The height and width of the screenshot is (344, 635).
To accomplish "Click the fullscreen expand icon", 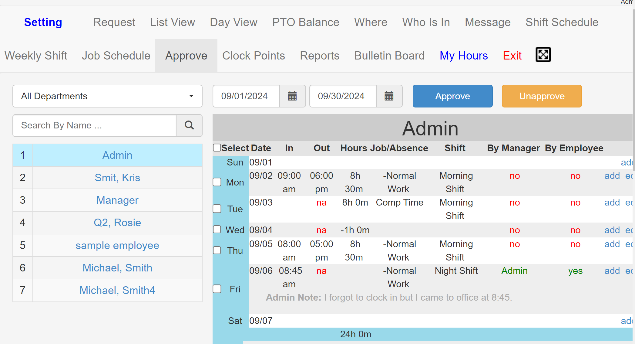I will coord(543,55).
